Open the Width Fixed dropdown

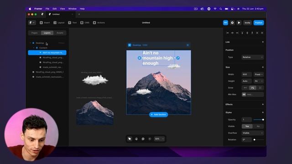point(259,74)
